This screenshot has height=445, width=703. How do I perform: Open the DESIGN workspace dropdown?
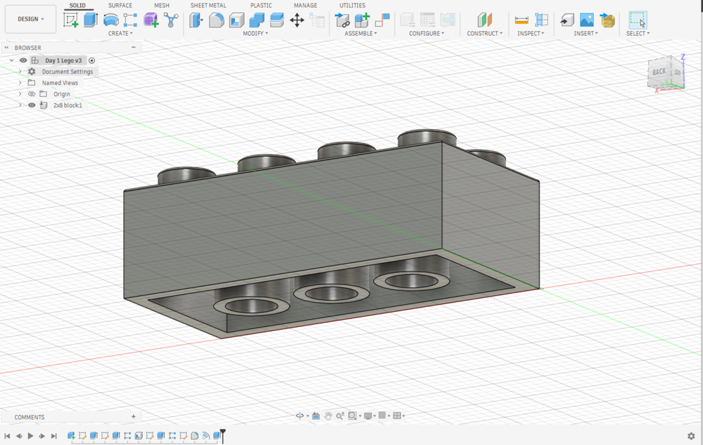pyautogui.click(x=30, y=19)
